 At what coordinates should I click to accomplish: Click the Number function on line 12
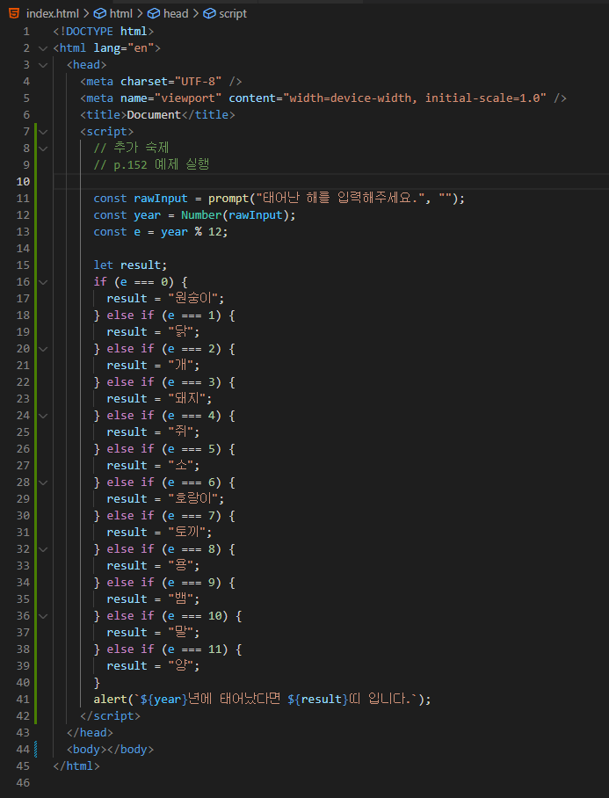201,215
